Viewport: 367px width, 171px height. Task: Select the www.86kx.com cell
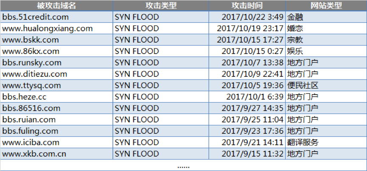tap(56, 51)
